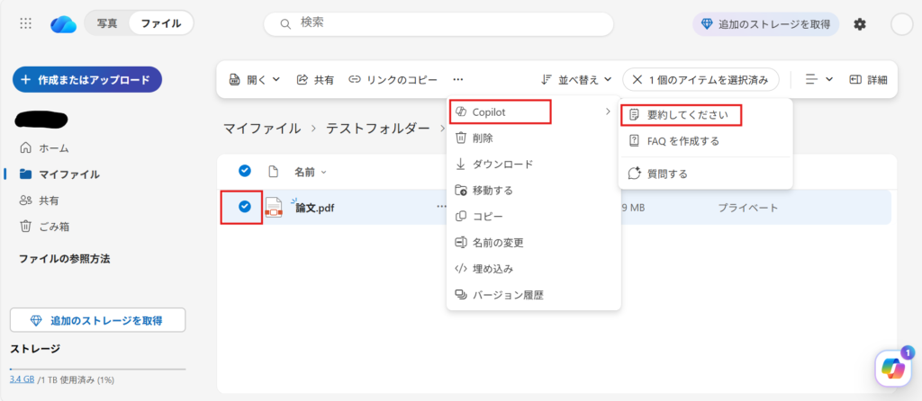
Task: Open the app launcher grid icon
Action: click(x=26, y=23)
